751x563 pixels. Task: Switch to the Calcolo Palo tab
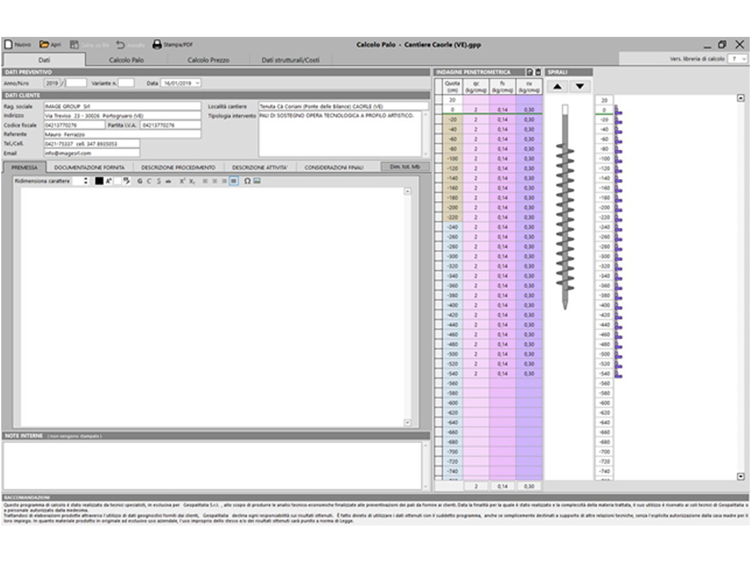(x=126, y=60)
